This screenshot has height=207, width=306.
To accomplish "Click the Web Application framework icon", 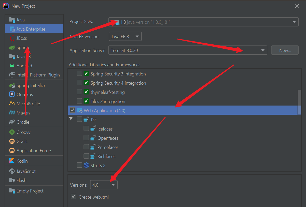I will click(x=80, y=110).
